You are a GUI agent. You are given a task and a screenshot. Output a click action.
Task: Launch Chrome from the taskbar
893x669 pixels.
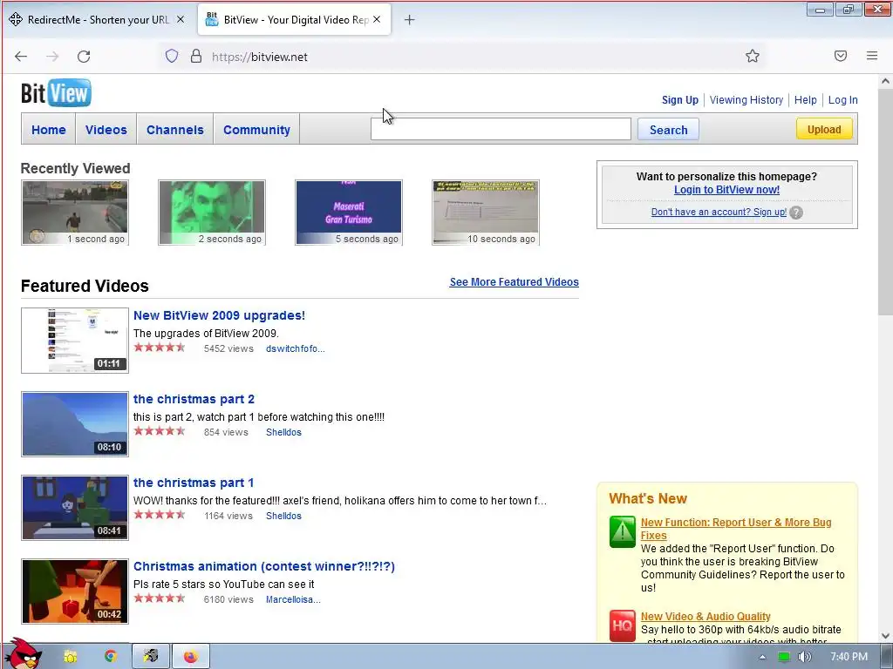[x=111, y=657]
